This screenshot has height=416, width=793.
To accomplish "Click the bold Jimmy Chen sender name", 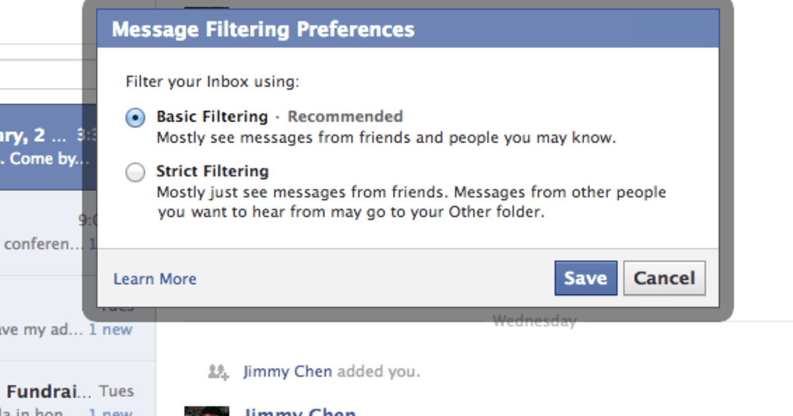I will pyautogui.click(x=299, y=412).
